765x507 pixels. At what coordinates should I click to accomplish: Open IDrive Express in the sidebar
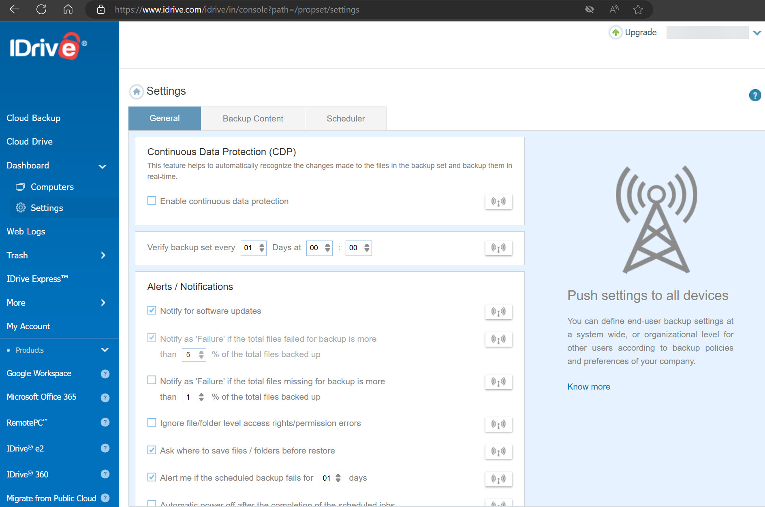(37, 279)
